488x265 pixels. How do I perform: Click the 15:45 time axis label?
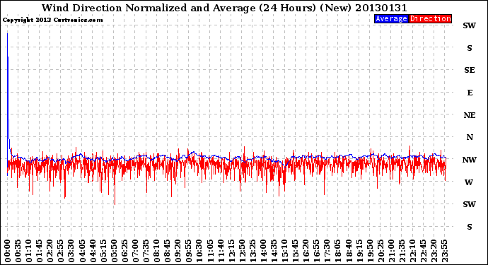295,251
